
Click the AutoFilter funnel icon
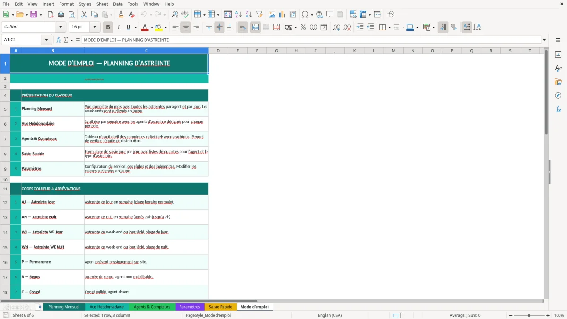259,15
